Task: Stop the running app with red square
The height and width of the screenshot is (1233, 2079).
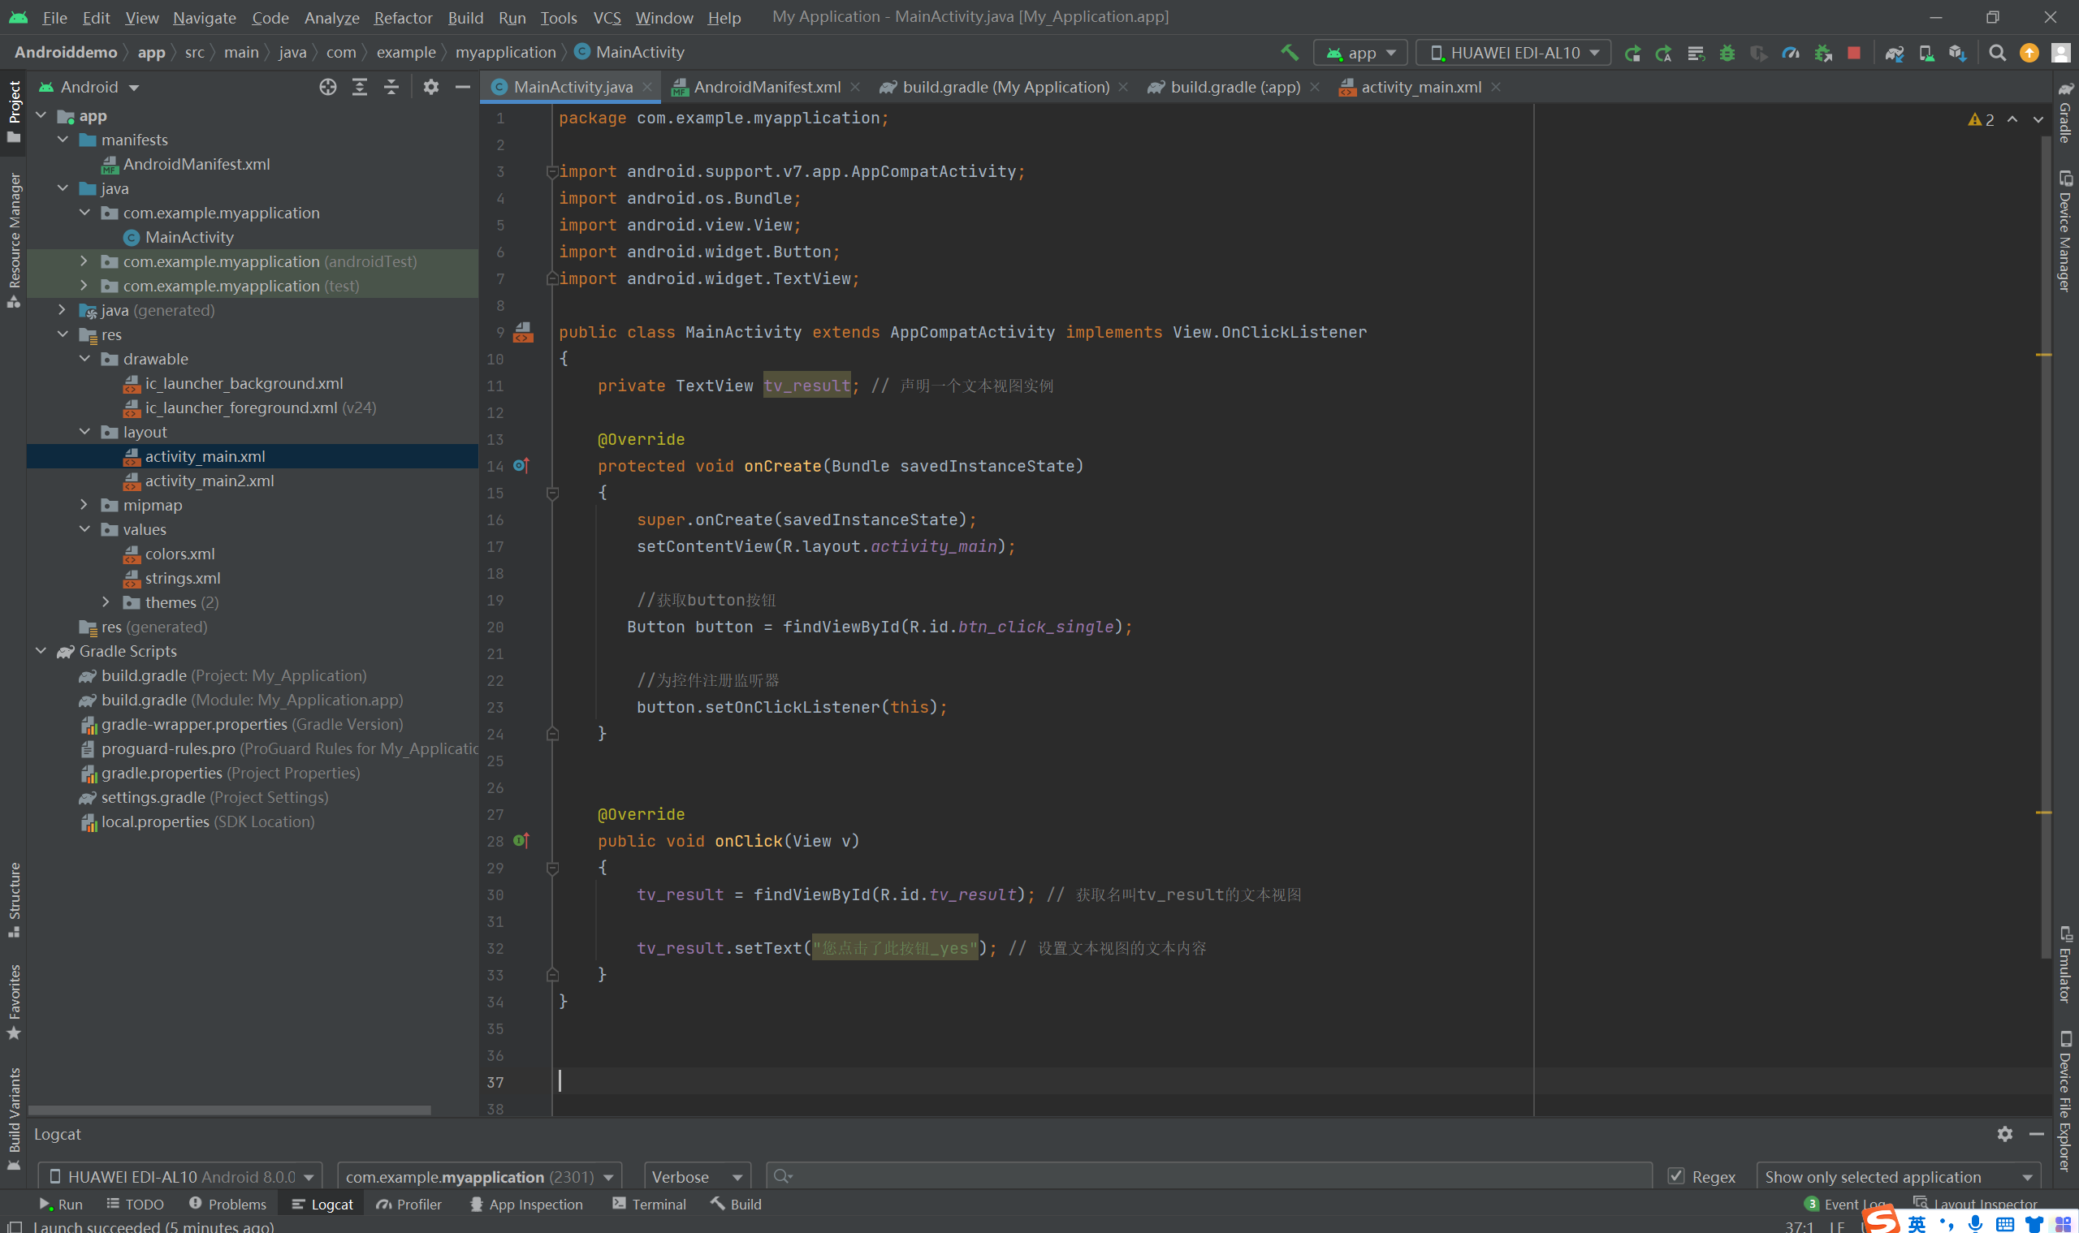Action: point(1854,52)
